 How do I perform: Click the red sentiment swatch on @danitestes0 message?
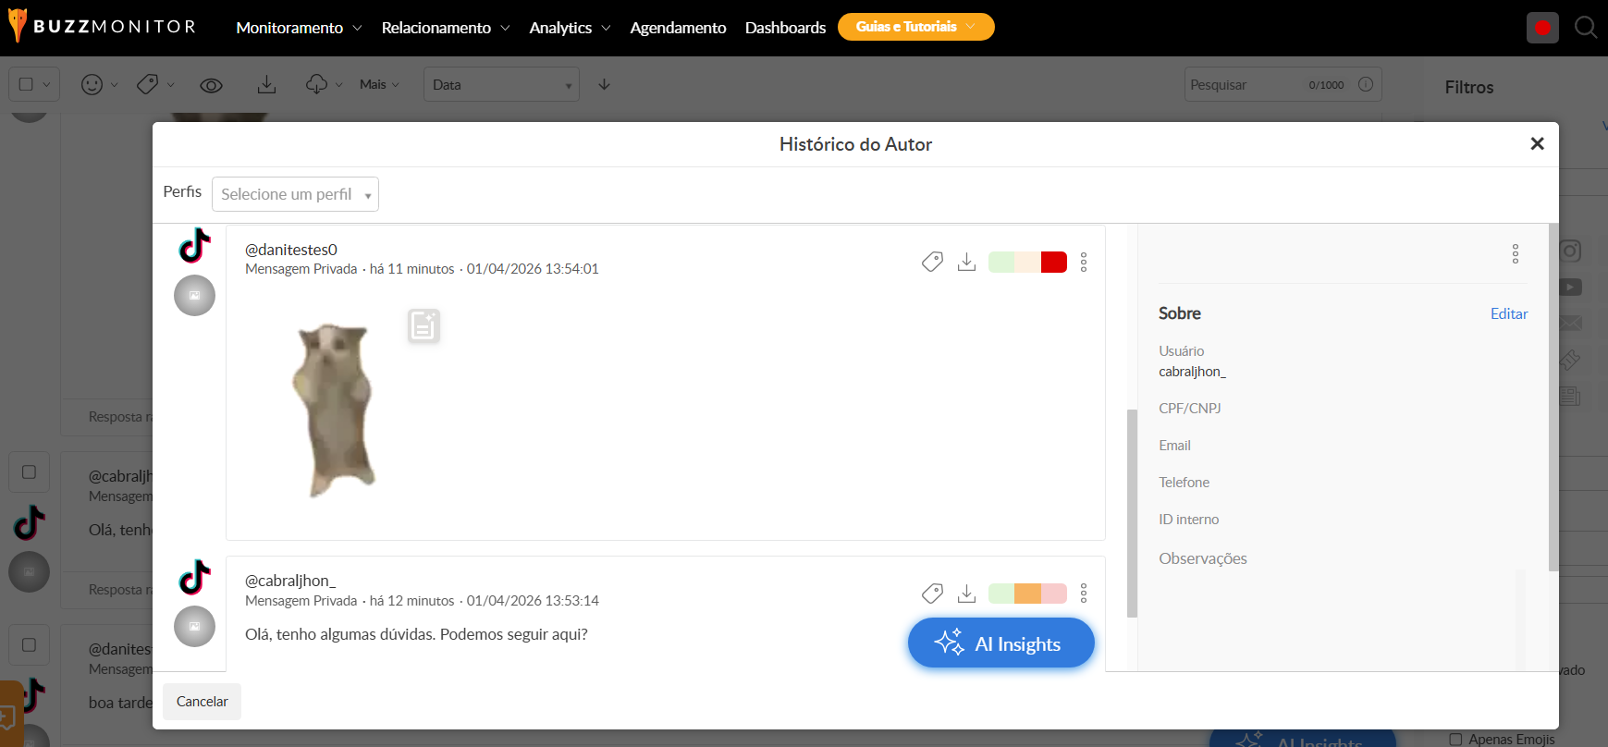click(x=1053, y=262)
